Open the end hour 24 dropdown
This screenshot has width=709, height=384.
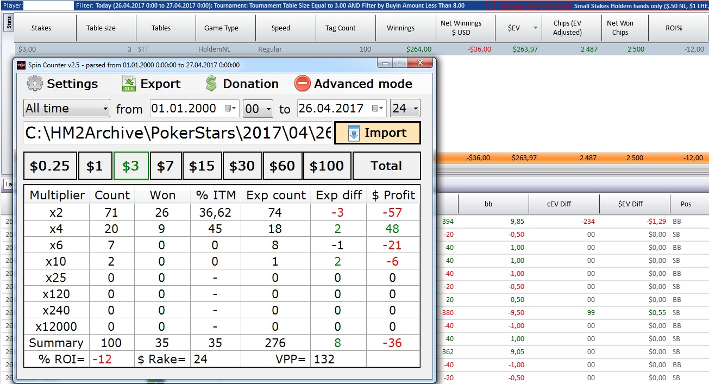coord(405,109)
